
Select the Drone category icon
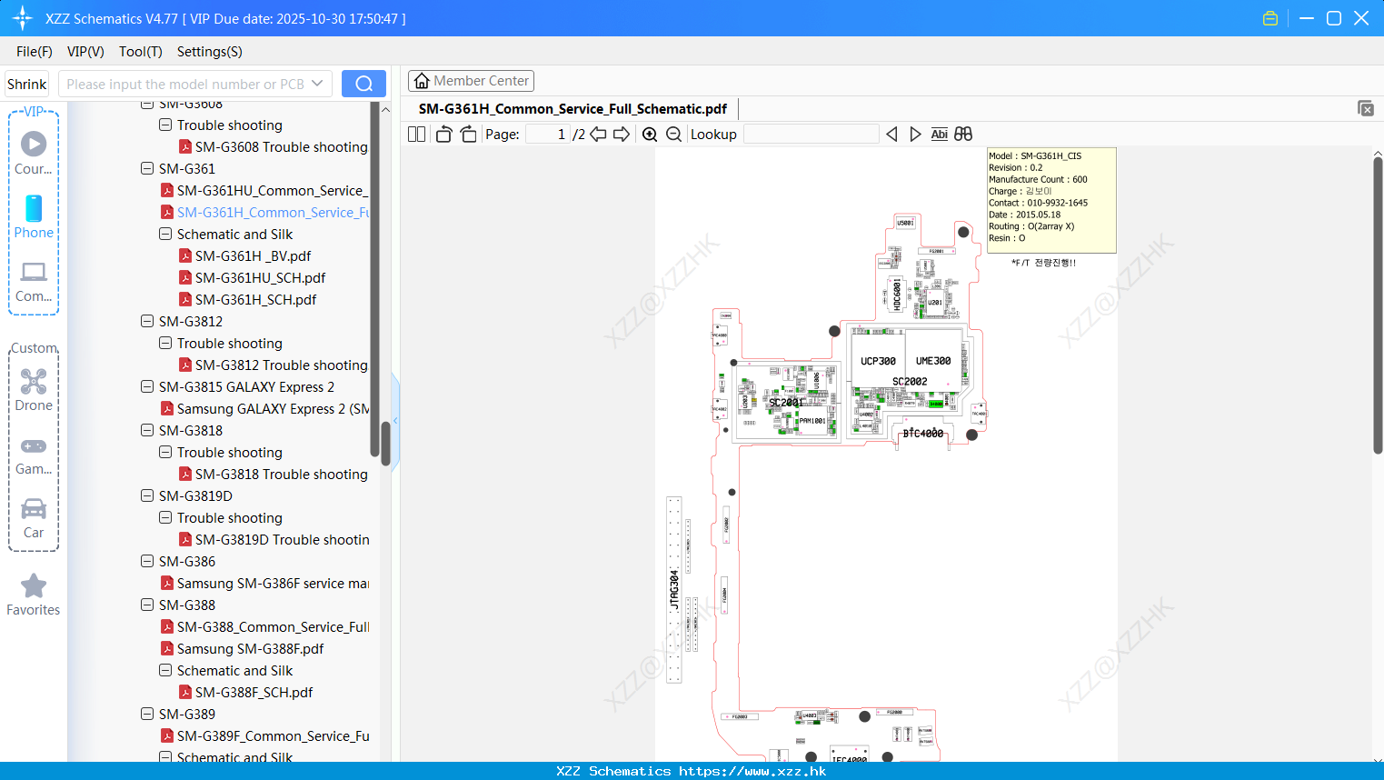point(34,381)
